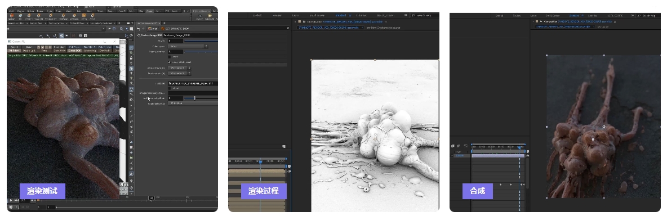
Task: Click the timeline playhead in middle After Effects
Action: tap(260, 162)
